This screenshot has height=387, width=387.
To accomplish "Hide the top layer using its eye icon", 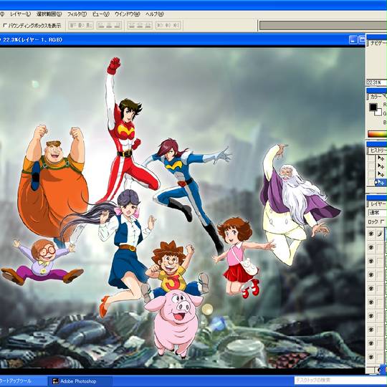I will [371, 234].
